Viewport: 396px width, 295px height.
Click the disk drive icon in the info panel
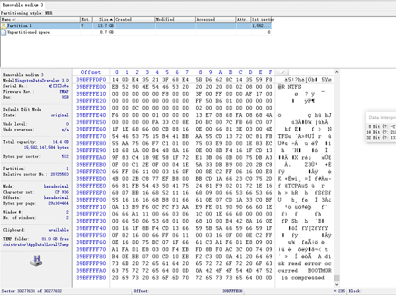pos(36,261)
